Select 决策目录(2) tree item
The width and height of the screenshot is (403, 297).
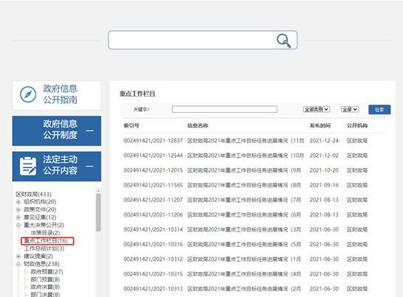tap(45, 233)
